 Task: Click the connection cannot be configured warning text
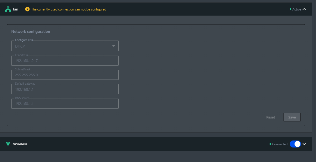pos(69,9)
